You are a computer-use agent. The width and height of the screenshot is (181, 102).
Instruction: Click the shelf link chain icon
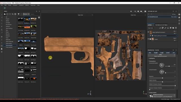click(12, 14)
